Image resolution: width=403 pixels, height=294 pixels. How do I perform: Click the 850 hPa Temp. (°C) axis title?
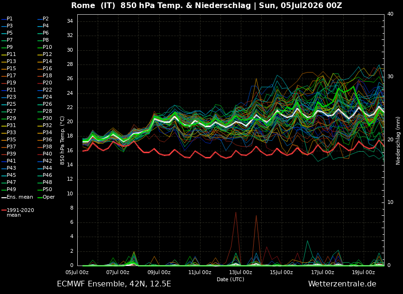[x=62, y=140]
